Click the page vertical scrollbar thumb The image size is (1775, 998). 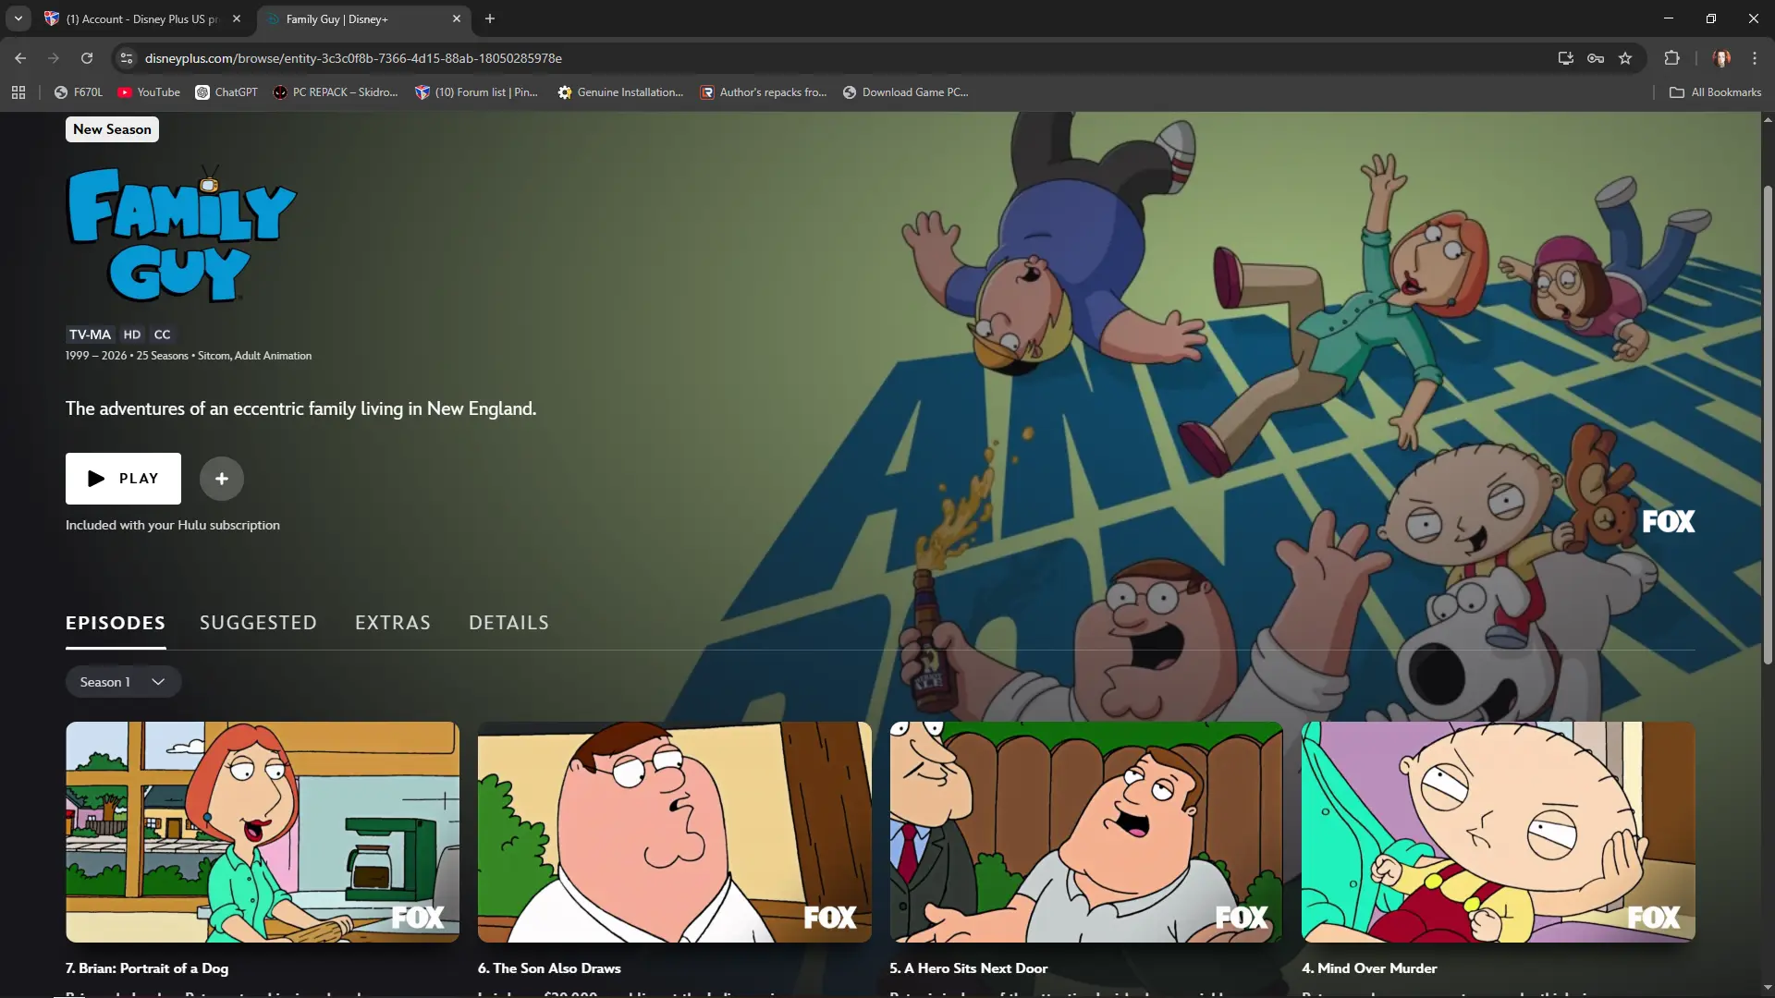pyautogui.click(x=1768, y=425)
